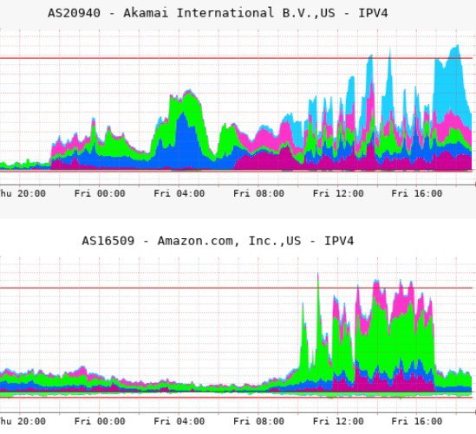Click 'Fri 04:00' label under Amazon graph
The image size is (476, 434).
pyautogui.click(x=179, y=421)
